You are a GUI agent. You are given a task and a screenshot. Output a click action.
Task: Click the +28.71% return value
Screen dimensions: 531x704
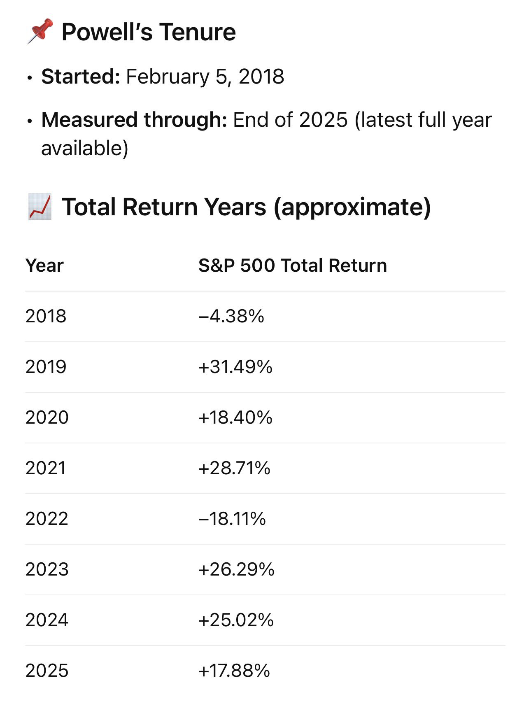click(234, 468)
